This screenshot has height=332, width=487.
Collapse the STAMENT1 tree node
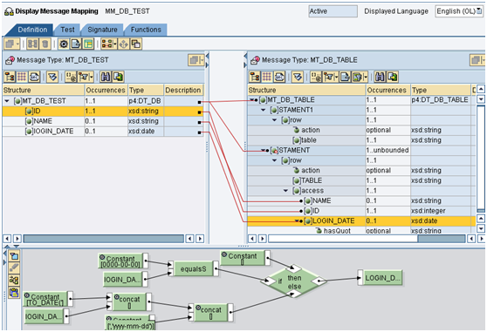[x=264, y=110]
